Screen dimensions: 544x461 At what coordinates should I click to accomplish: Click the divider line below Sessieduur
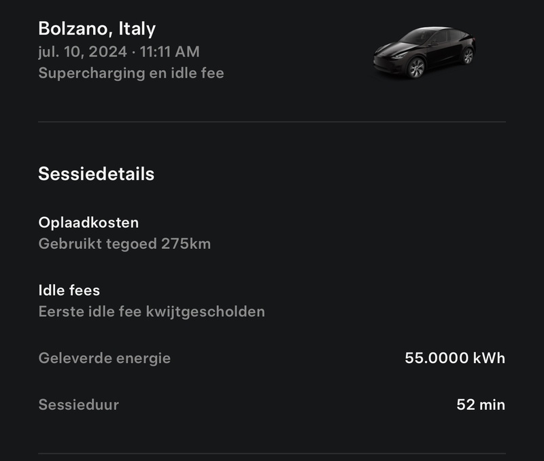pos(272,454)
